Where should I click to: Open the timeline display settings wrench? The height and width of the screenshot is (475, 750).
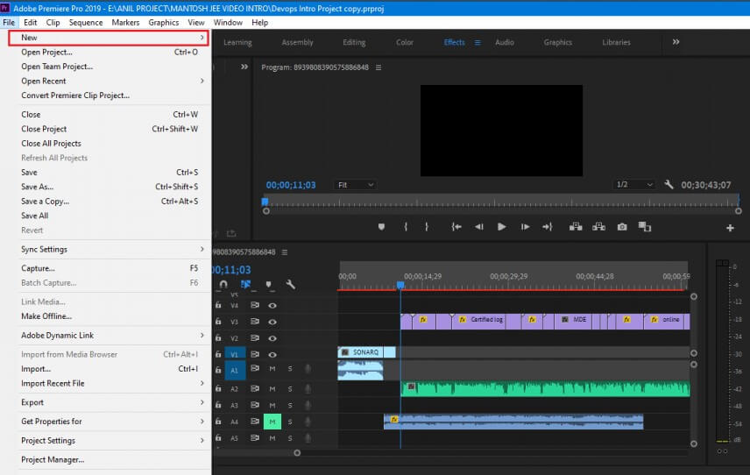(290, 284)
